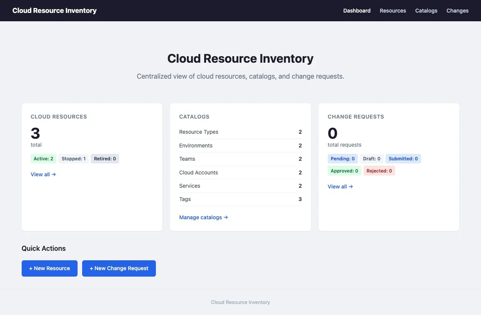Click the footer Cloud Resource Inventory text
The image size is (481, 315).
240,302
